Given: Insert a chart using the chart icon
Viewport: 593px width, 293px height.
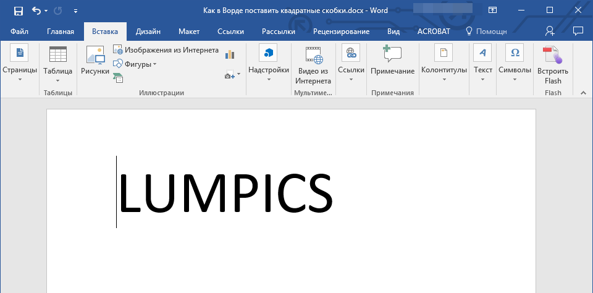Looking at the screenshot, I should [x=230, y=54].
